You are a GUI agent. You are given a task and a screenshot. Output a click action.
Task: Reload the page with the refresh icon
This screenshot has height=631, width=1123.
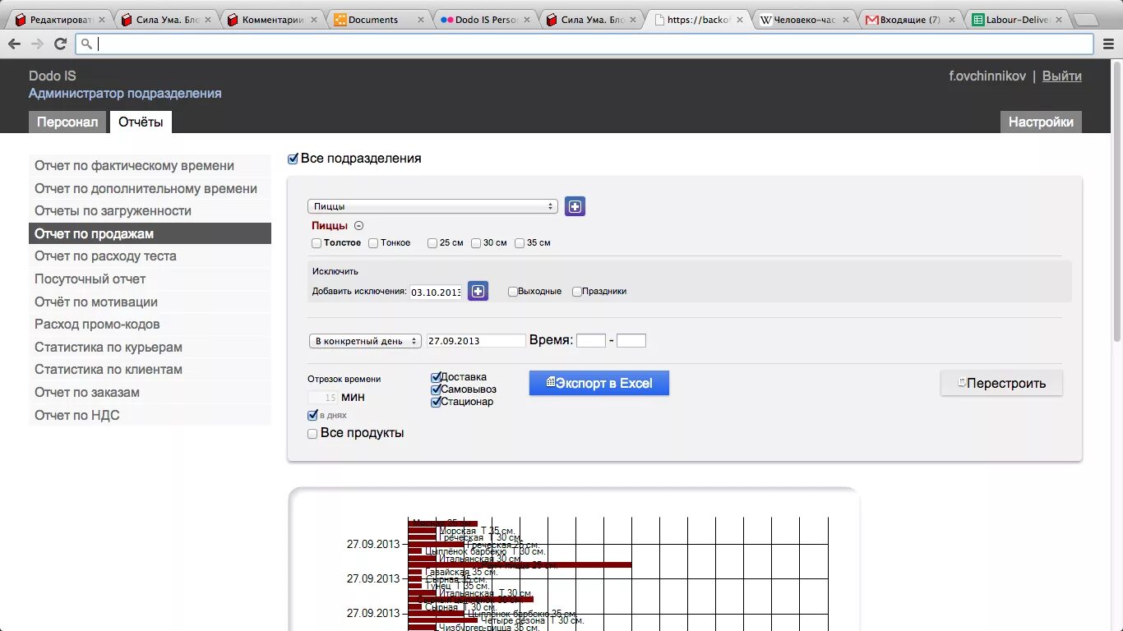coord(60,44)
